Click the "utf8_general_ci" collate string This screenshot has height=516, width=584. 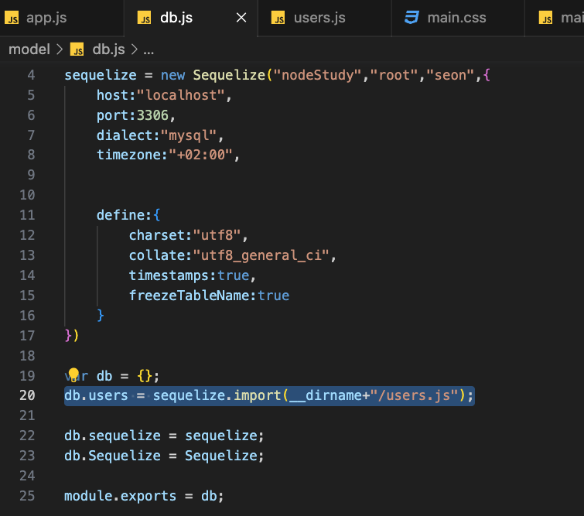[x=261, y=255]
